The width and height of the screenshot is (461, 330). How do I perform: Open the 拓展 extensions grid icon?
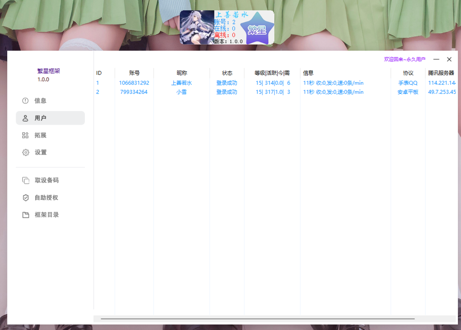tap(25, 135)
